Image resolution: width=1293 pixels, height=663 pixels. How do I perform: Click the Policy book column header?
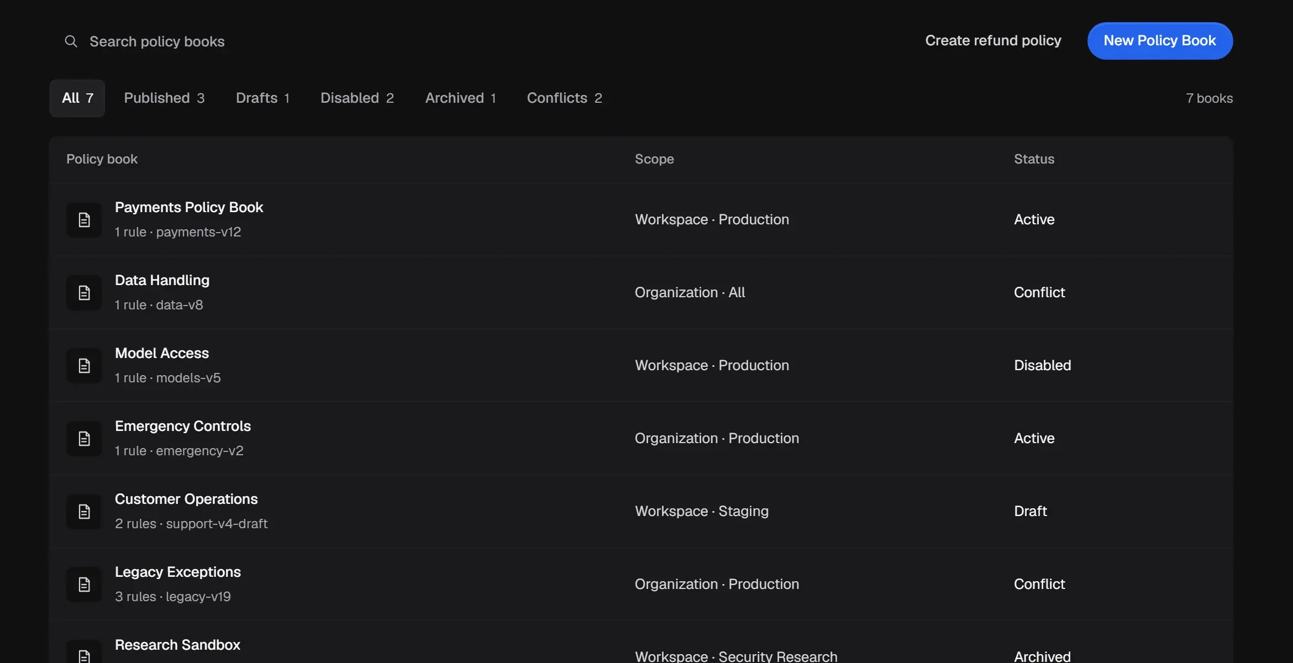tap(102, 159)
